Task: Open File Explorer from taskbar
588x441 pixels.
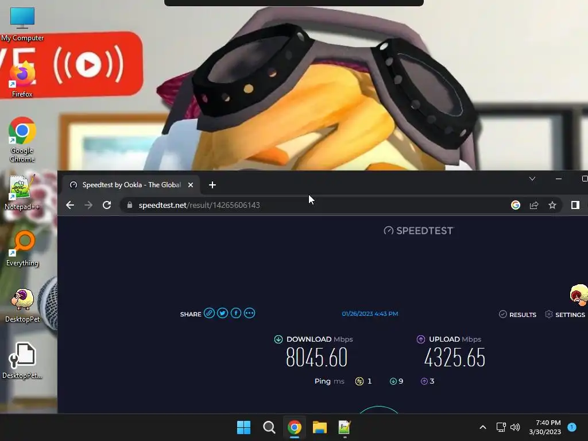Action: click(320, 427)
